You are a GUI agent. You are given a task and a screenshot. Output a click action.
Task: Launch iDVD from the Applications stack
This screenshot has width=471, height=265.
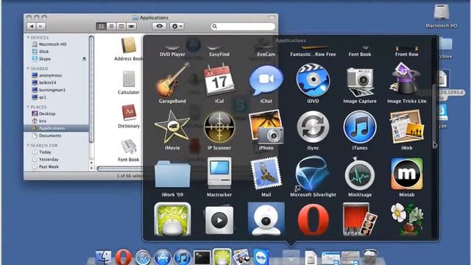pos(313,80)
